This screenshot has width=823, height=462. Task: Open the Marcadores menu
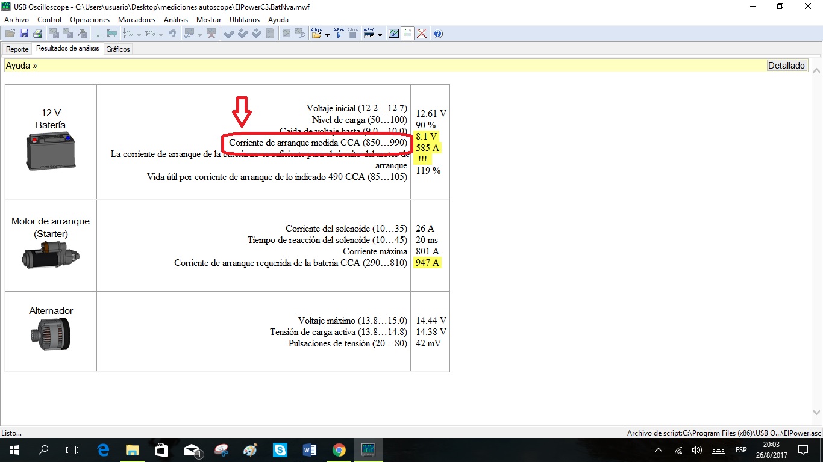coord(137,20)
